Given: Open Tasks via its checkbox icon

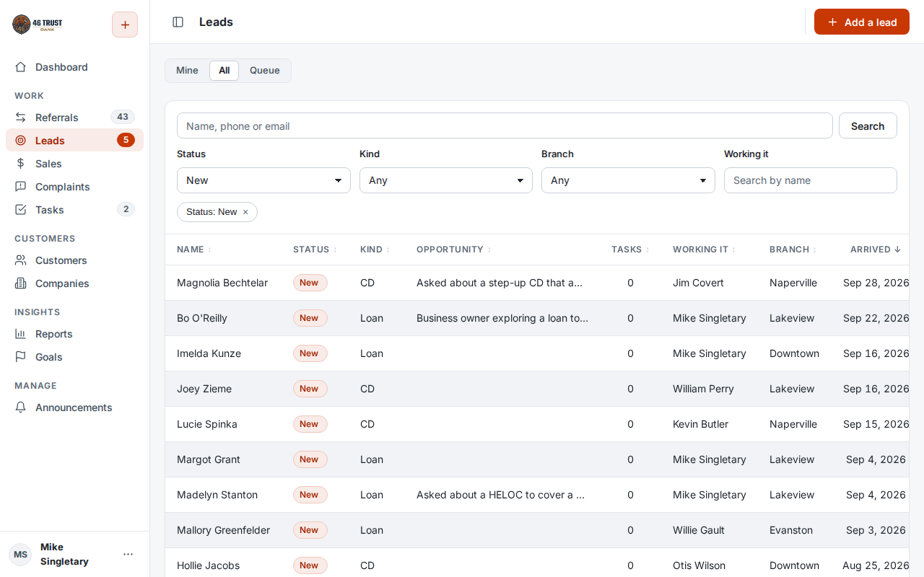Looking at the screenshot, I should coord(21,210).
